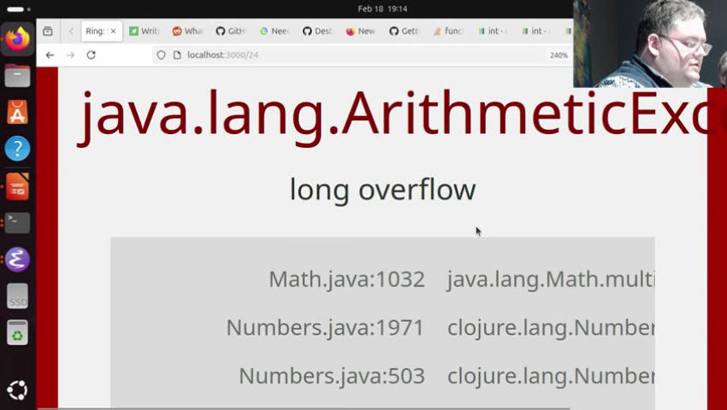The height and width of the screenshot is (410, 727).
Task: Switch to the GitH tab
Action: click(230, 31)
